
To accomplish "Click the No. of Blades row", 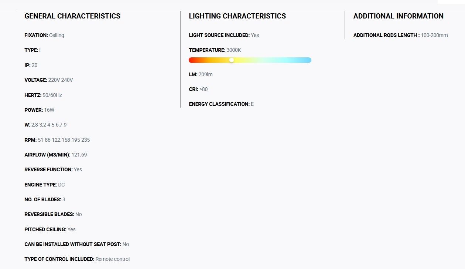I will (x=45, y=199).
